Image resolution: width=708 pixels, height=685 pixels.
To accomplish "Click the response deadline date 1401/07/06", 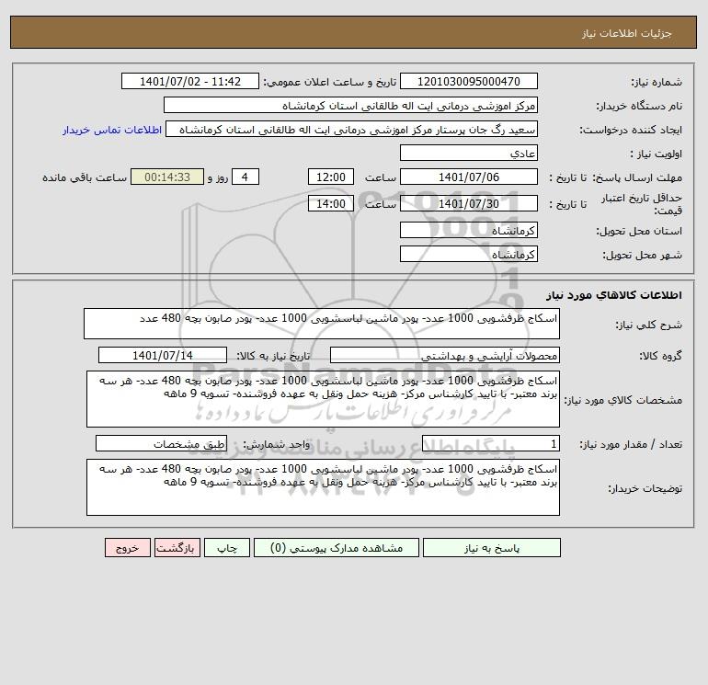I will [469, 177].
